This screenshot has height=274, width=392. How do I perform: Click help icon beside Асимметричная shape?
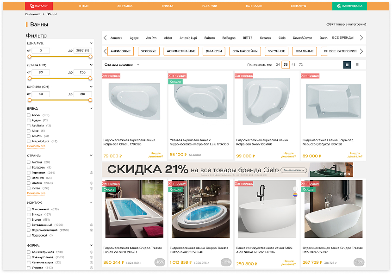91,252
